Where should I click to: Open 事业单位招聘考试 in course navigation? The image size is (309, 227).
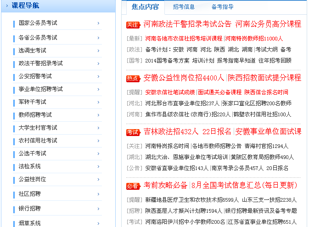[40, 89]
